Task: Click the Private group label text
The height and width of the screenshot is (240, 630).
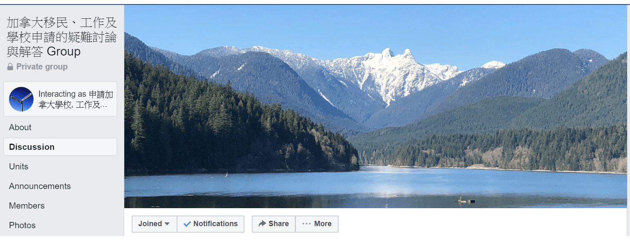Action: pyautogui.click(x=42, y=67)
